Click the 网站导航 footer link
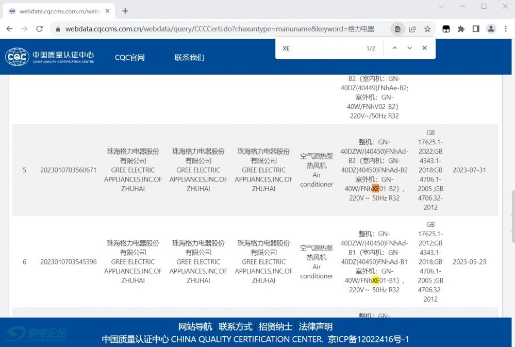 pos(195,326)
